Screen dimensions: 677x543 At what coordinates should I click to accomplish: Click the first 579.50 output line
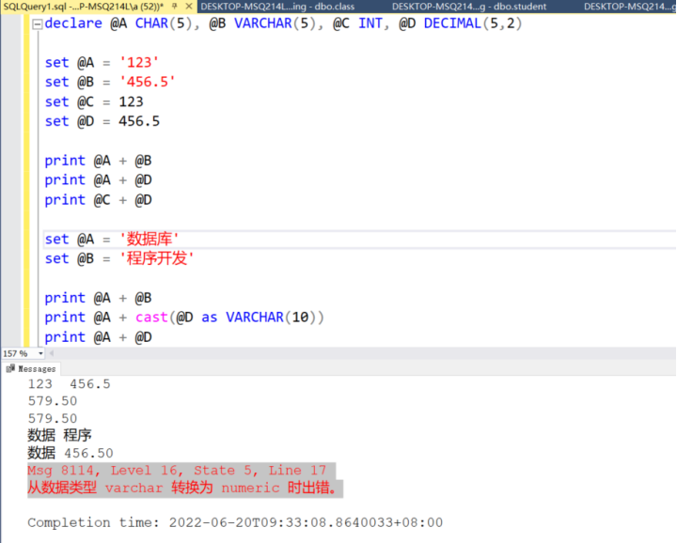point(53,401)
